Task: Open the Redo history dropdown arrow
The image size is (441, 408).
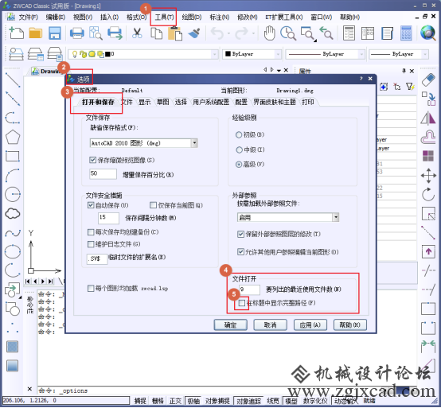Action: tap(254, 33)
